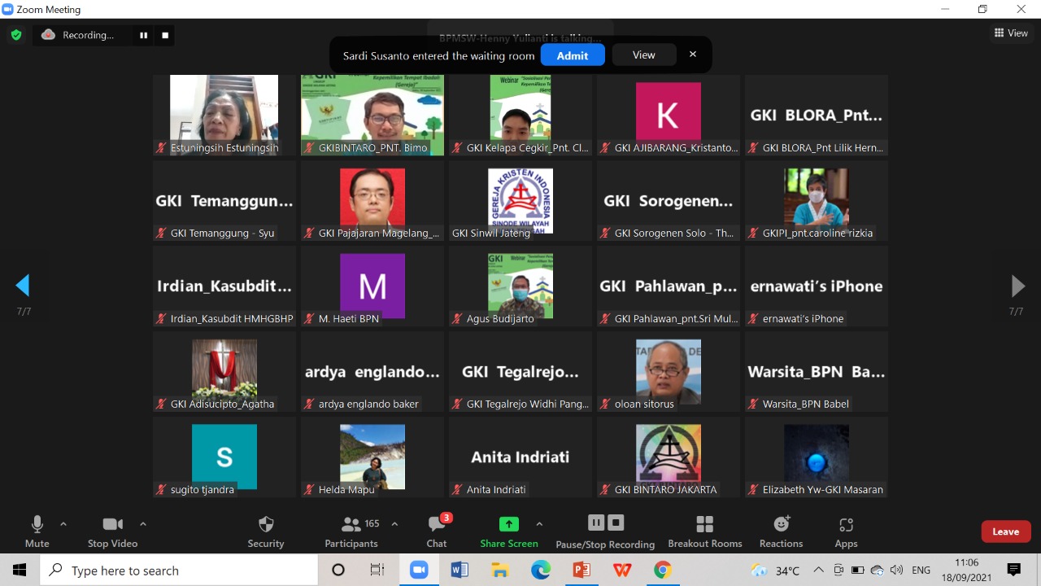Open the Participants panel
Screen dimensions: 1041x586
click(x=351, y=531)
